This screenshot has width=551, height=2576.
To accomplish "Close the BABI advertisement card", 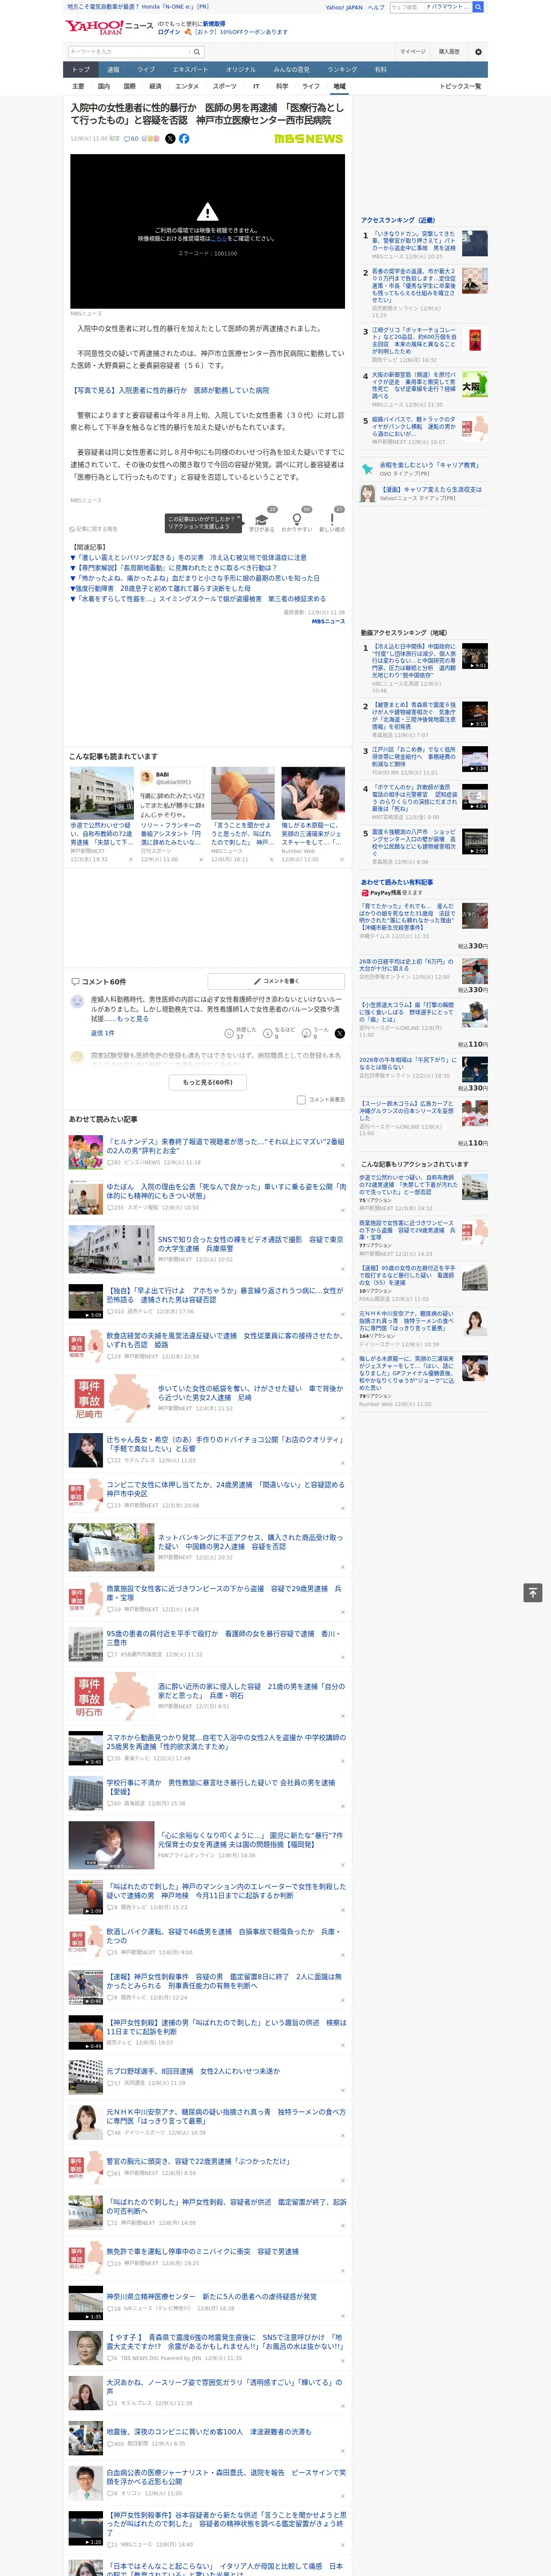I will point(201,859).
